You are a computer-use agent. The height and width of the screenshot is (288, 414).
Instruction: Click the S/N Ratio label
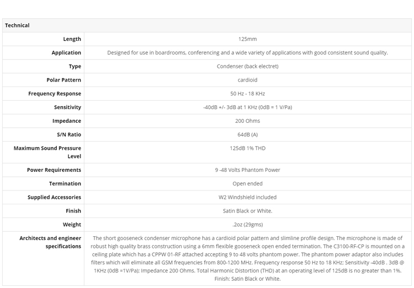coord(69,134)
